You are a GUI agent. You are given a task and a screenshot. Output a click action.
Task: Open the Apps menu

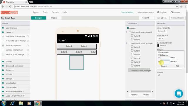click(36, 12)
